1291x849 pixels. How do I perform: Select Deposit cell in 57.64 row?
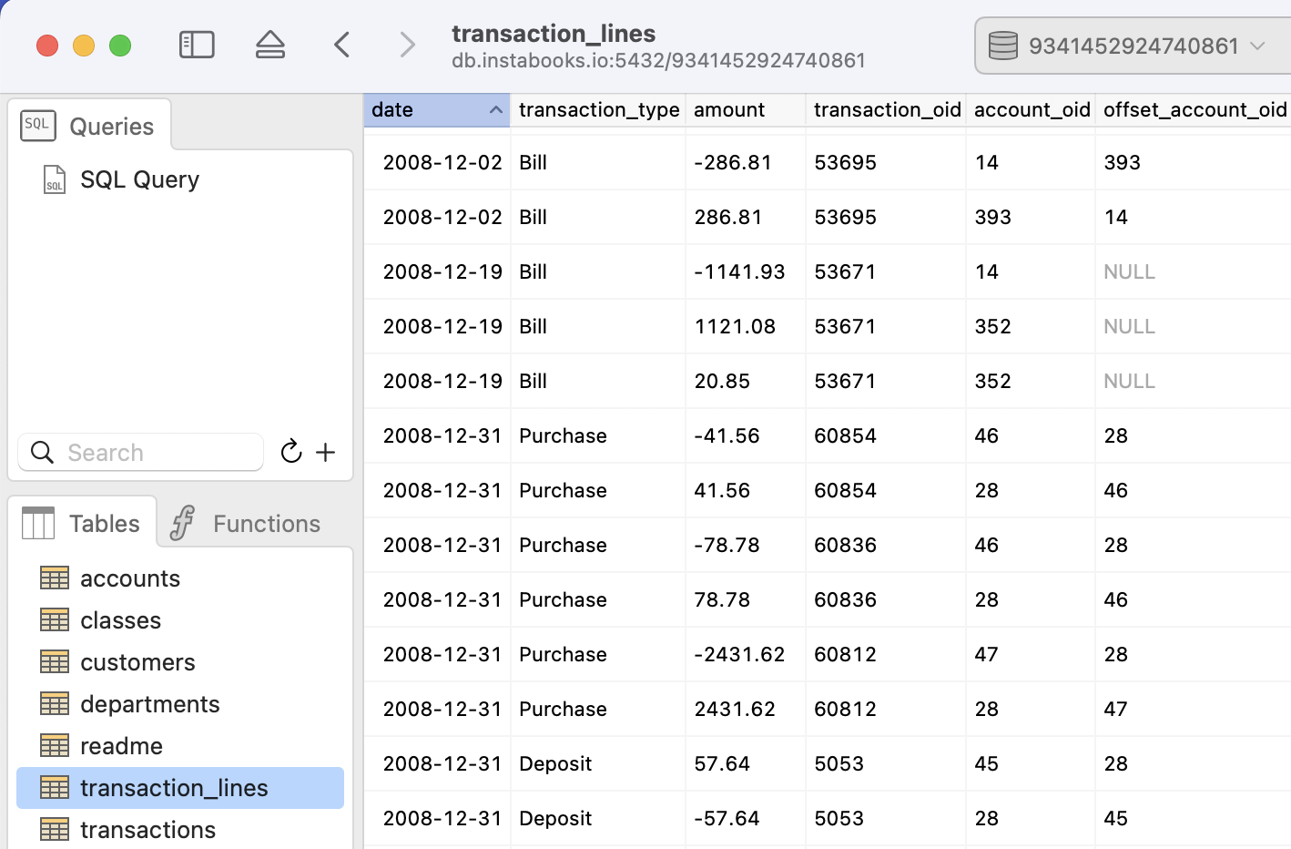598,763
